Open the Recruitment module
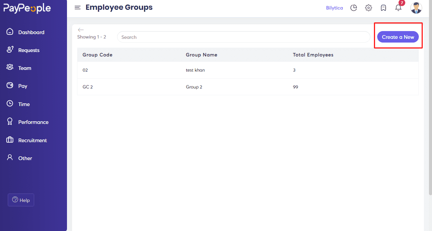432x231 pixels. (10, 140)
